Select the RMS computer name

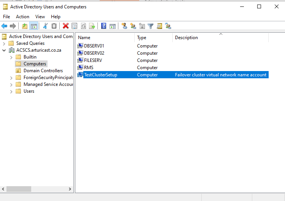tap(89, 68)
